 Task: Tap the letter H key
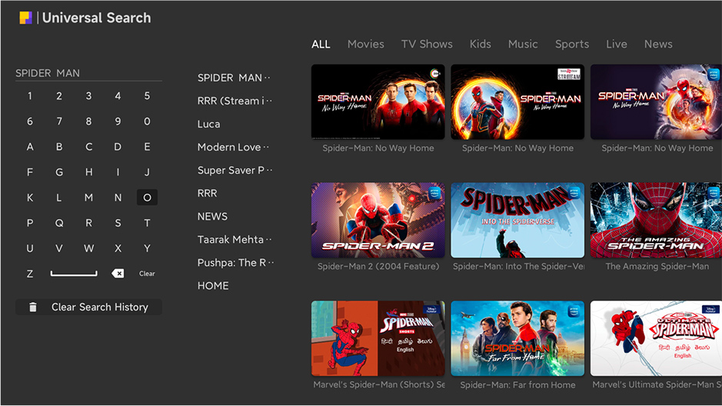(88, 172)
